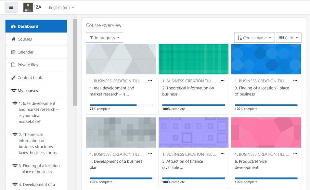310x190 pixels.
Task: Open options menu for Attraction of finance card
Action: pos(223,154)
